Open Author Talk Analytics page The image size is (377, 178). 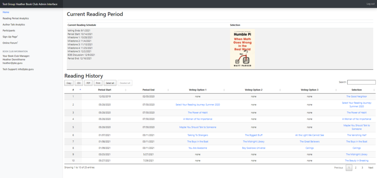tap(14, 24)
